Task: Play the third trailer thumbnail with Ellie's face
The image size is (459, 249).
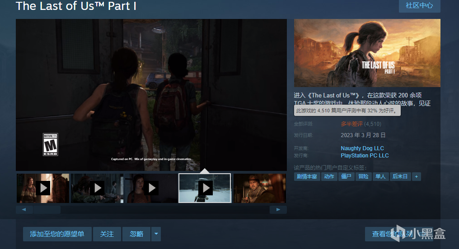Action: (151, 188)
